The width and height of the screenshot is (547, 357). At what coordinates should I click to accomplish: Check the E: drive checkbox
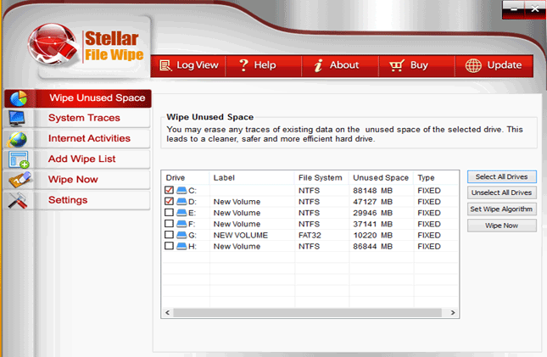pos(170,213)
